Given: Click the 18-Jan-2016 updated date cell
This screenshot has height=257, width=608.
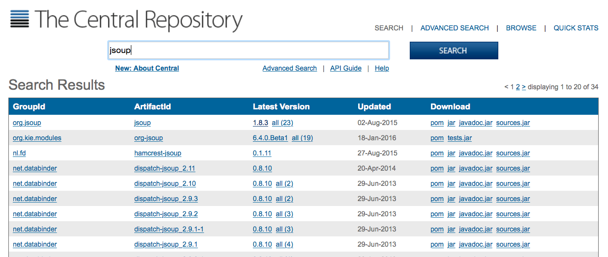Looking at the screenshot, I should pos(377,138).
